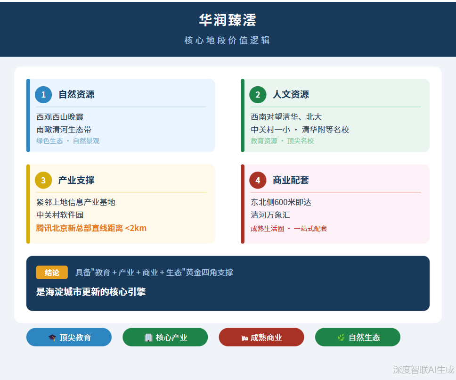The height and width of the screenshot is (380, 456).
Task: Click the highlighted 腾讯北京新总部直线距离 <2km text
Action: [x=91, y=228]
